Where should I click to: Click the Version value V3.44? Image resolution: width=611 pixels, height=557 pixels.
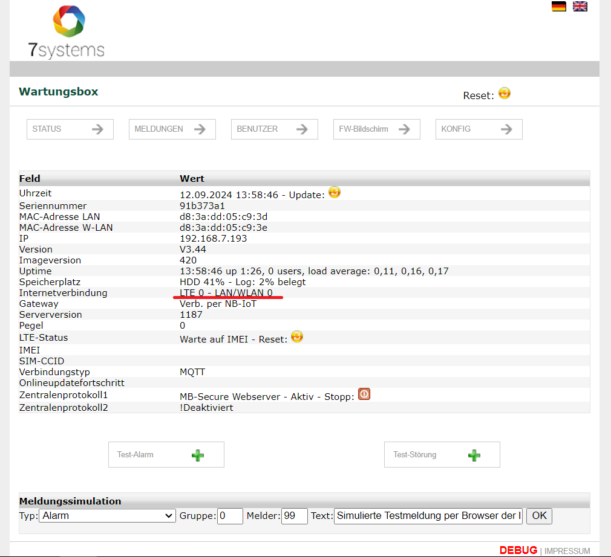[x=193, y=249]
